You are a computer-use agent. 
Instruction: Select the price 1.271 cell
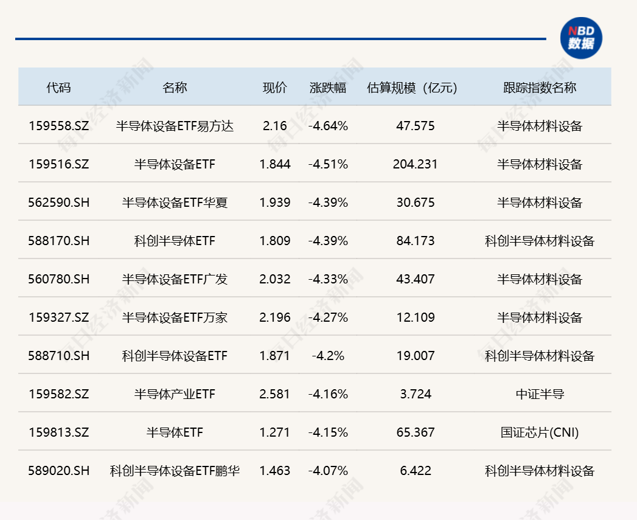point(275,432)
